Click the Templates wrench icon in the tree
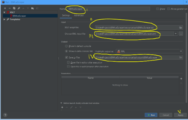The height and width of the screenshot is (120, 188). point(8,19)
